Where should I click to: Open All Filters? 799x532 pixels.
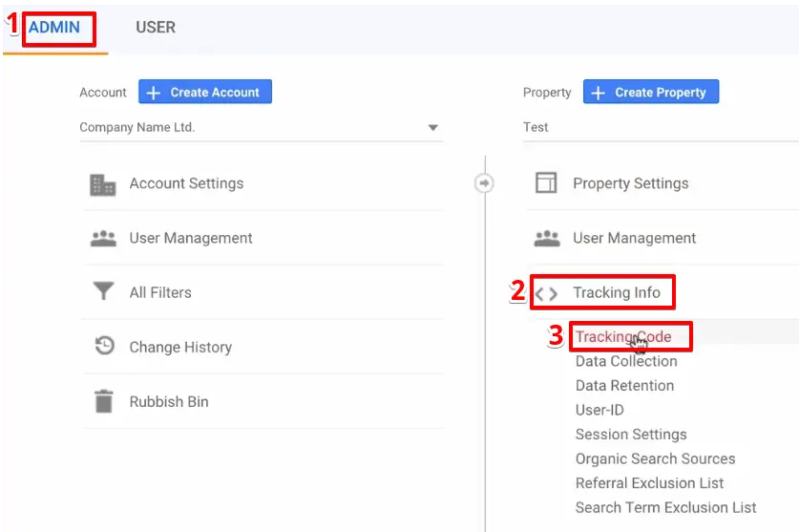(x=160, y=293)
